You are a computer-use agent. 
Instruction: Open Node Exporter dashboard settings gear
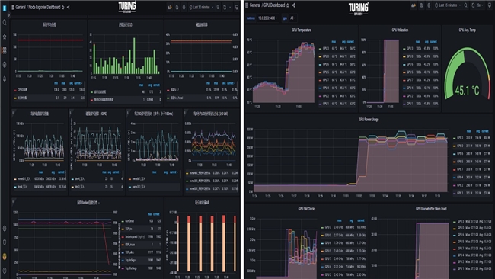click(184, 7)
